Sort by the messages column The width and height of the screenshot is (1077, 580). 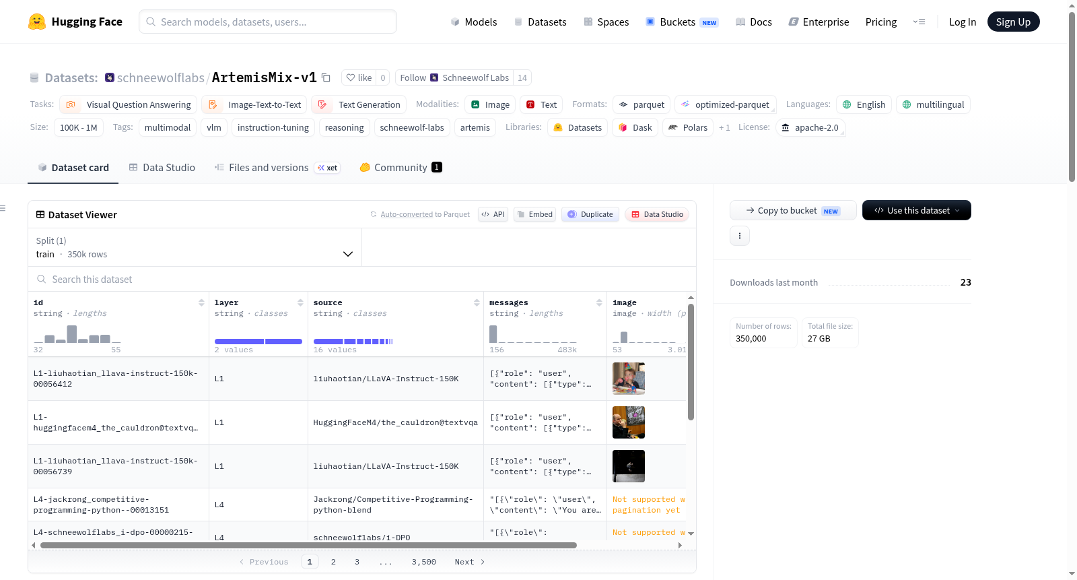click(x=599, y=302)
